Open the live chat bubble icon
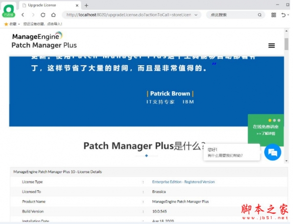This screenshot has height=224, width=293. (272, 152)
